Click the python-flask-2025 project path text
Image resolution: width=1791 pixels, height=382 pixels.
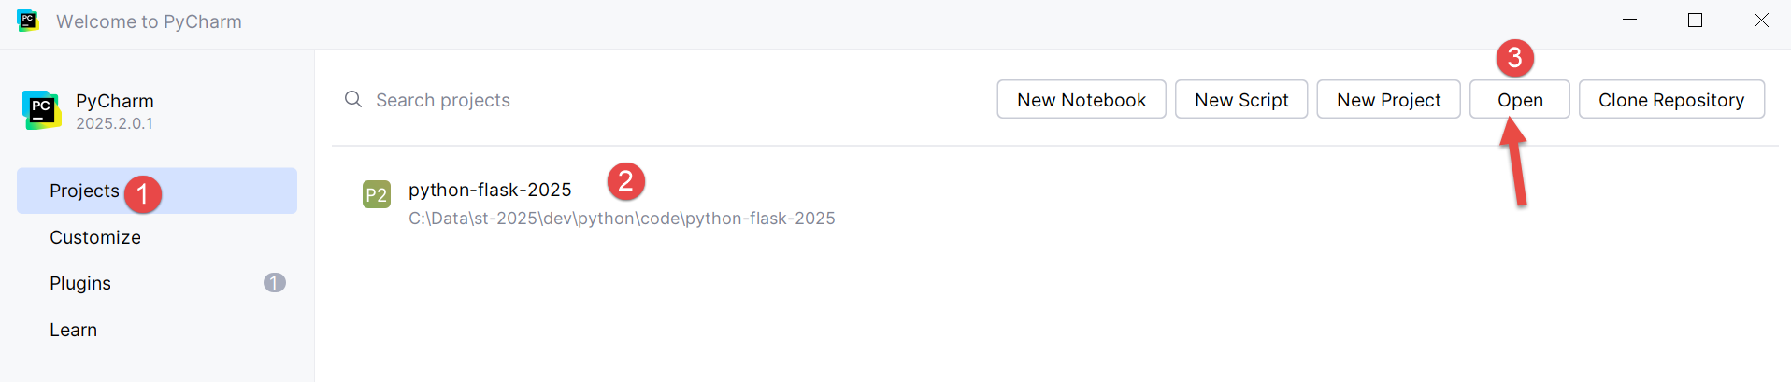(622, 219)
